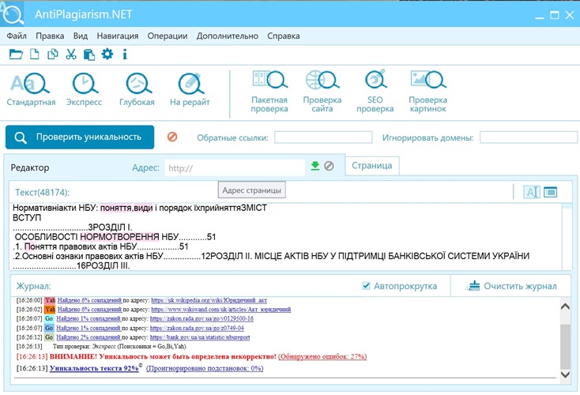Click the scissors cut icon
Viewport: 580px width, 395px height.
click(x=70, y=55)
